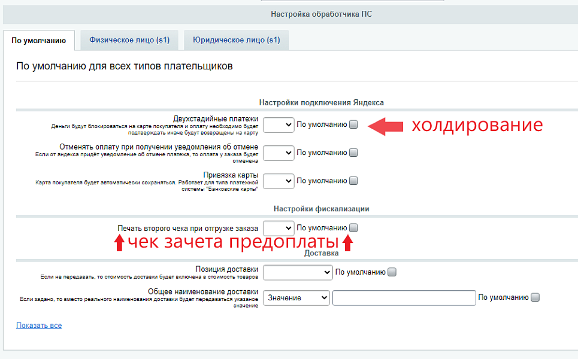Expand the Позиция доставки dropdown

coord(297,272)
